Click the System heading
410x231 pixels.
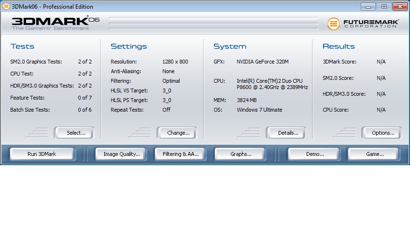230,46
